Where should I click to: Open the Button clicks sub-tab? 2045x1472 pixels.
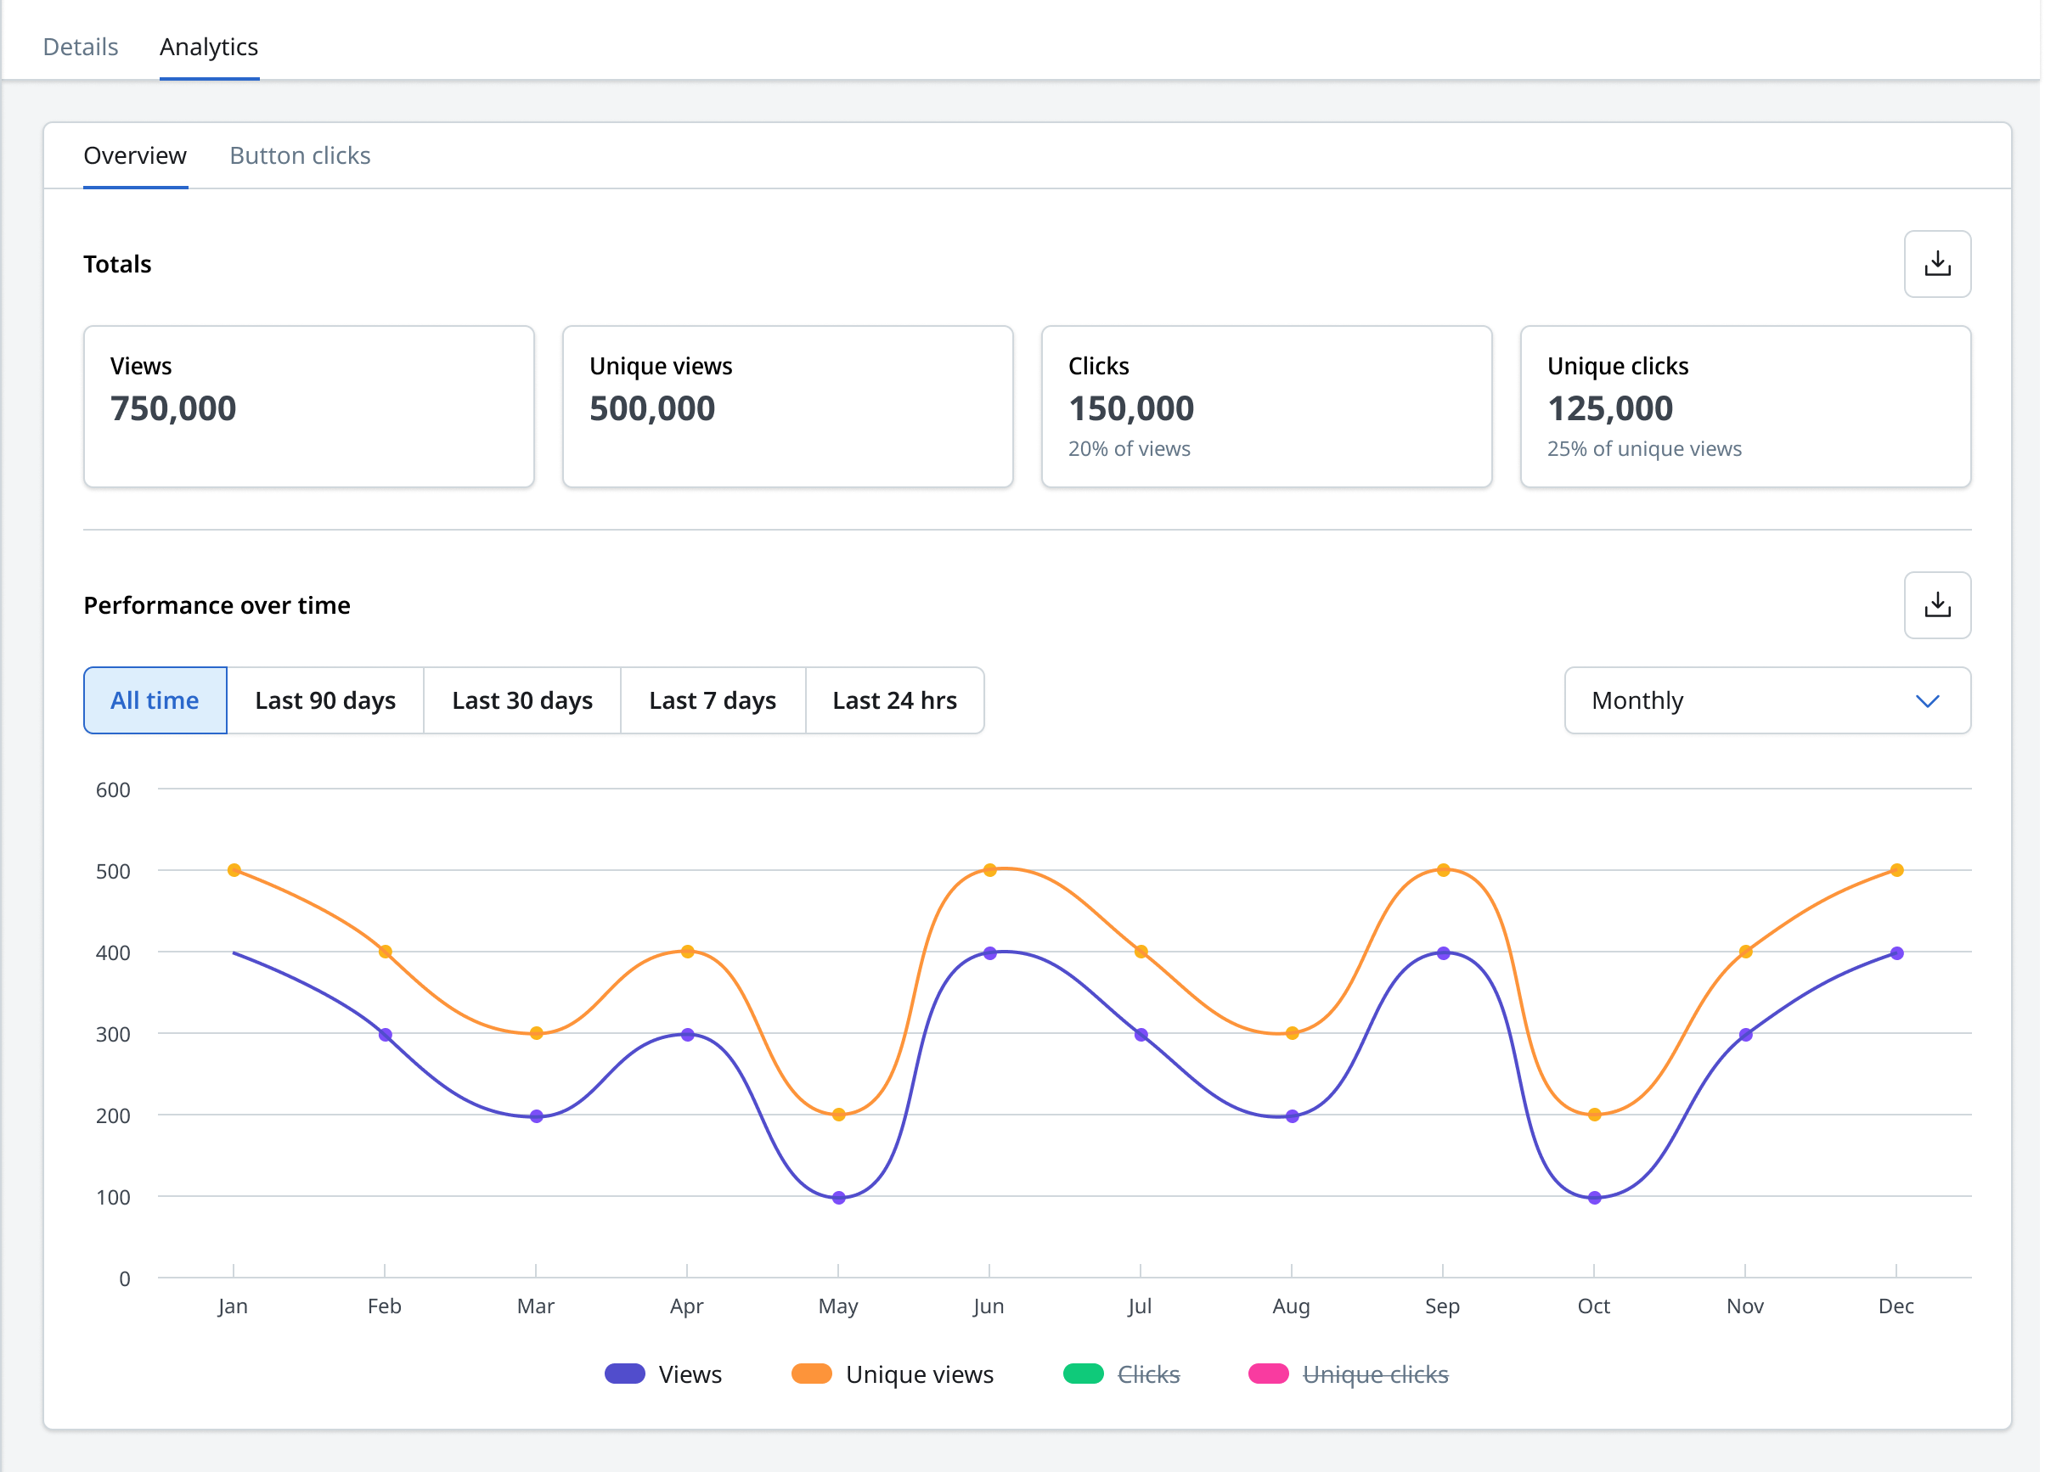[x=301, y=155]
